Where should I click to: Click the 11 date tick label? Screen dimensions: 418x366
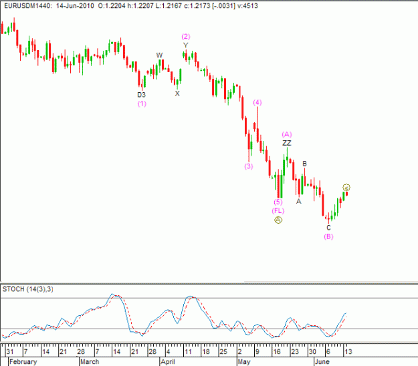coord(188,351)
